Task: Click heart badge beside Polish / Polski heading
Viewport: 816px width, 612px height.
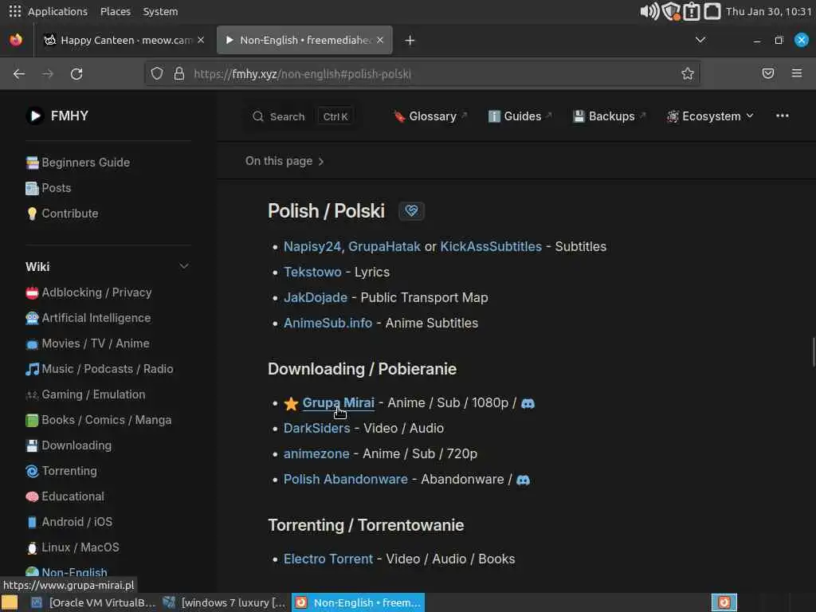Action: click(411, 210)
